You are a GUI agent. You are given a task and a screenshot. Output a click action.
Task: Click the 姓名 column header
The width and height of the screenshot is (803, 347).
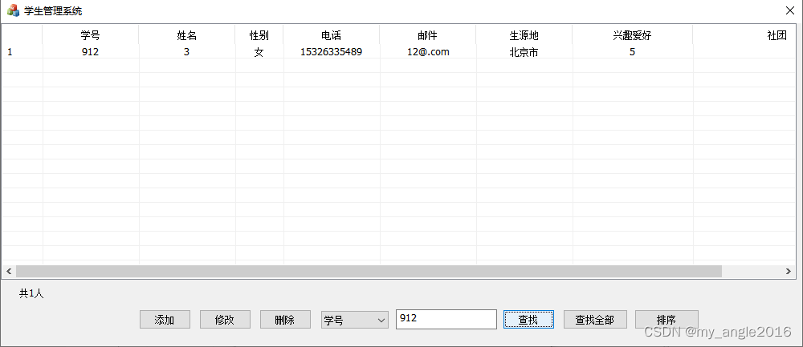(187, 35)
